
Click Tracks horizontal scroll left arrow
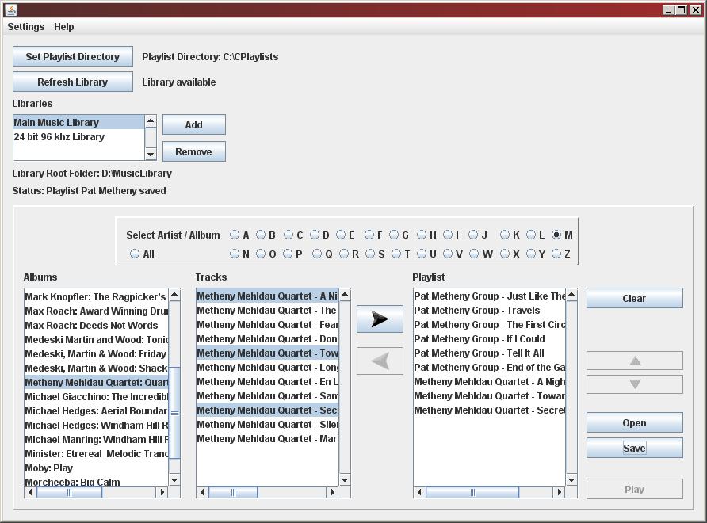coord(202,492)
